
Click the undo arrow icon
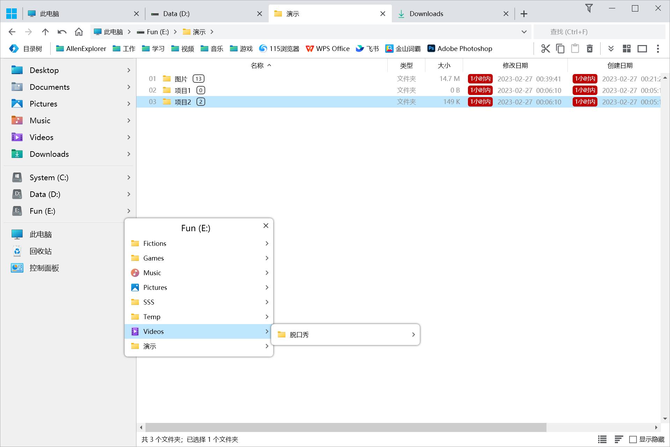[x=62, y=32]
